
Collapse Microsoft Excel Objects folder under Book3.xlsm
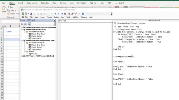click(24, 32)
